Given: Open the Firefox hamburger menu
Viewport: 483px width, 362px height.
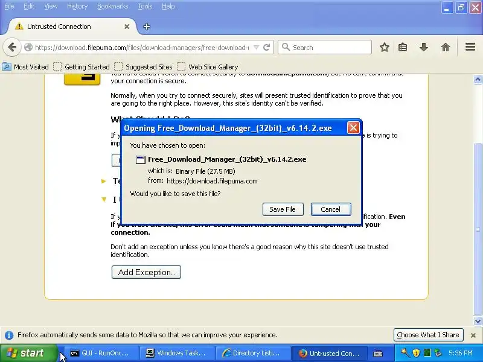Looking at the screenshot, I should click(470, 47).
